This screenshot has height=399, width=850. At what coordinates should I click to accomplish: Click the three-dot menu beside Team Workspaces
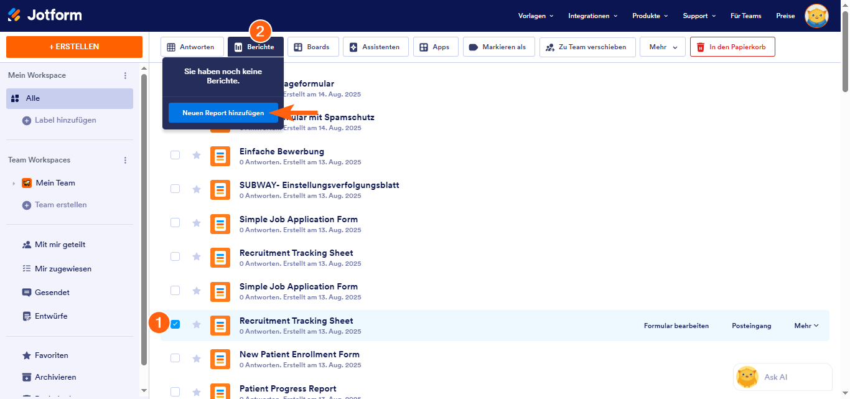(125, 160)
